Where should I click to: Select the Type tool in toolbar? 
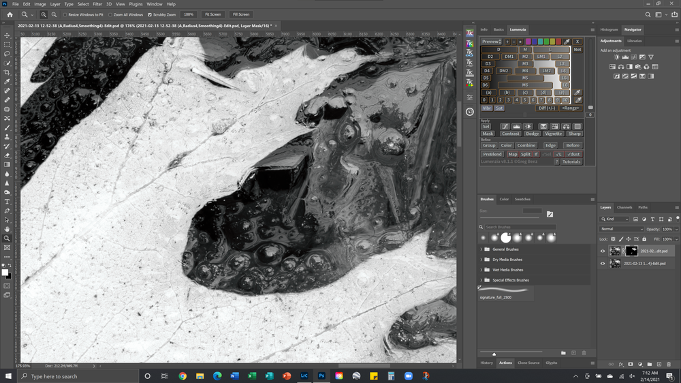coord(7,202)
